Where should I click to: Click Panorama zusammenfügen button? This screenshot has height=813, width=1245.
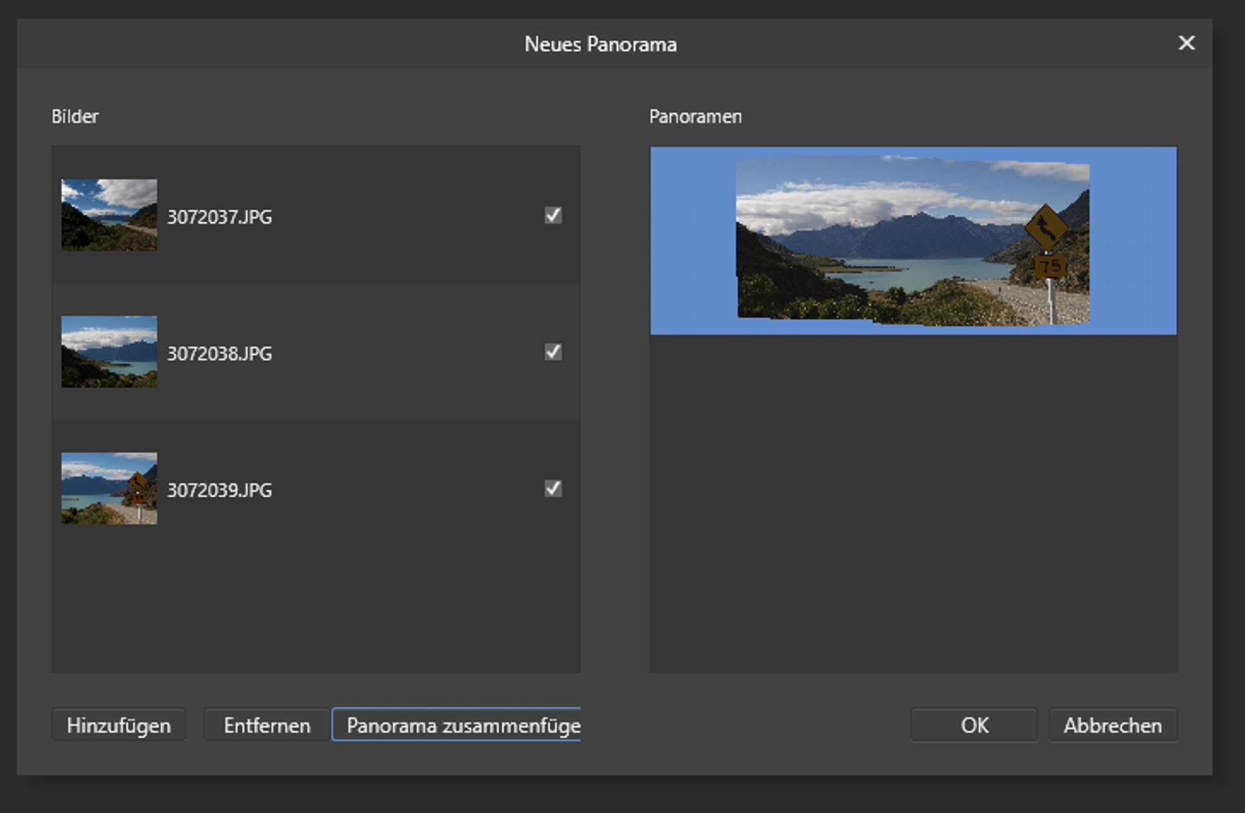(457, 725)
